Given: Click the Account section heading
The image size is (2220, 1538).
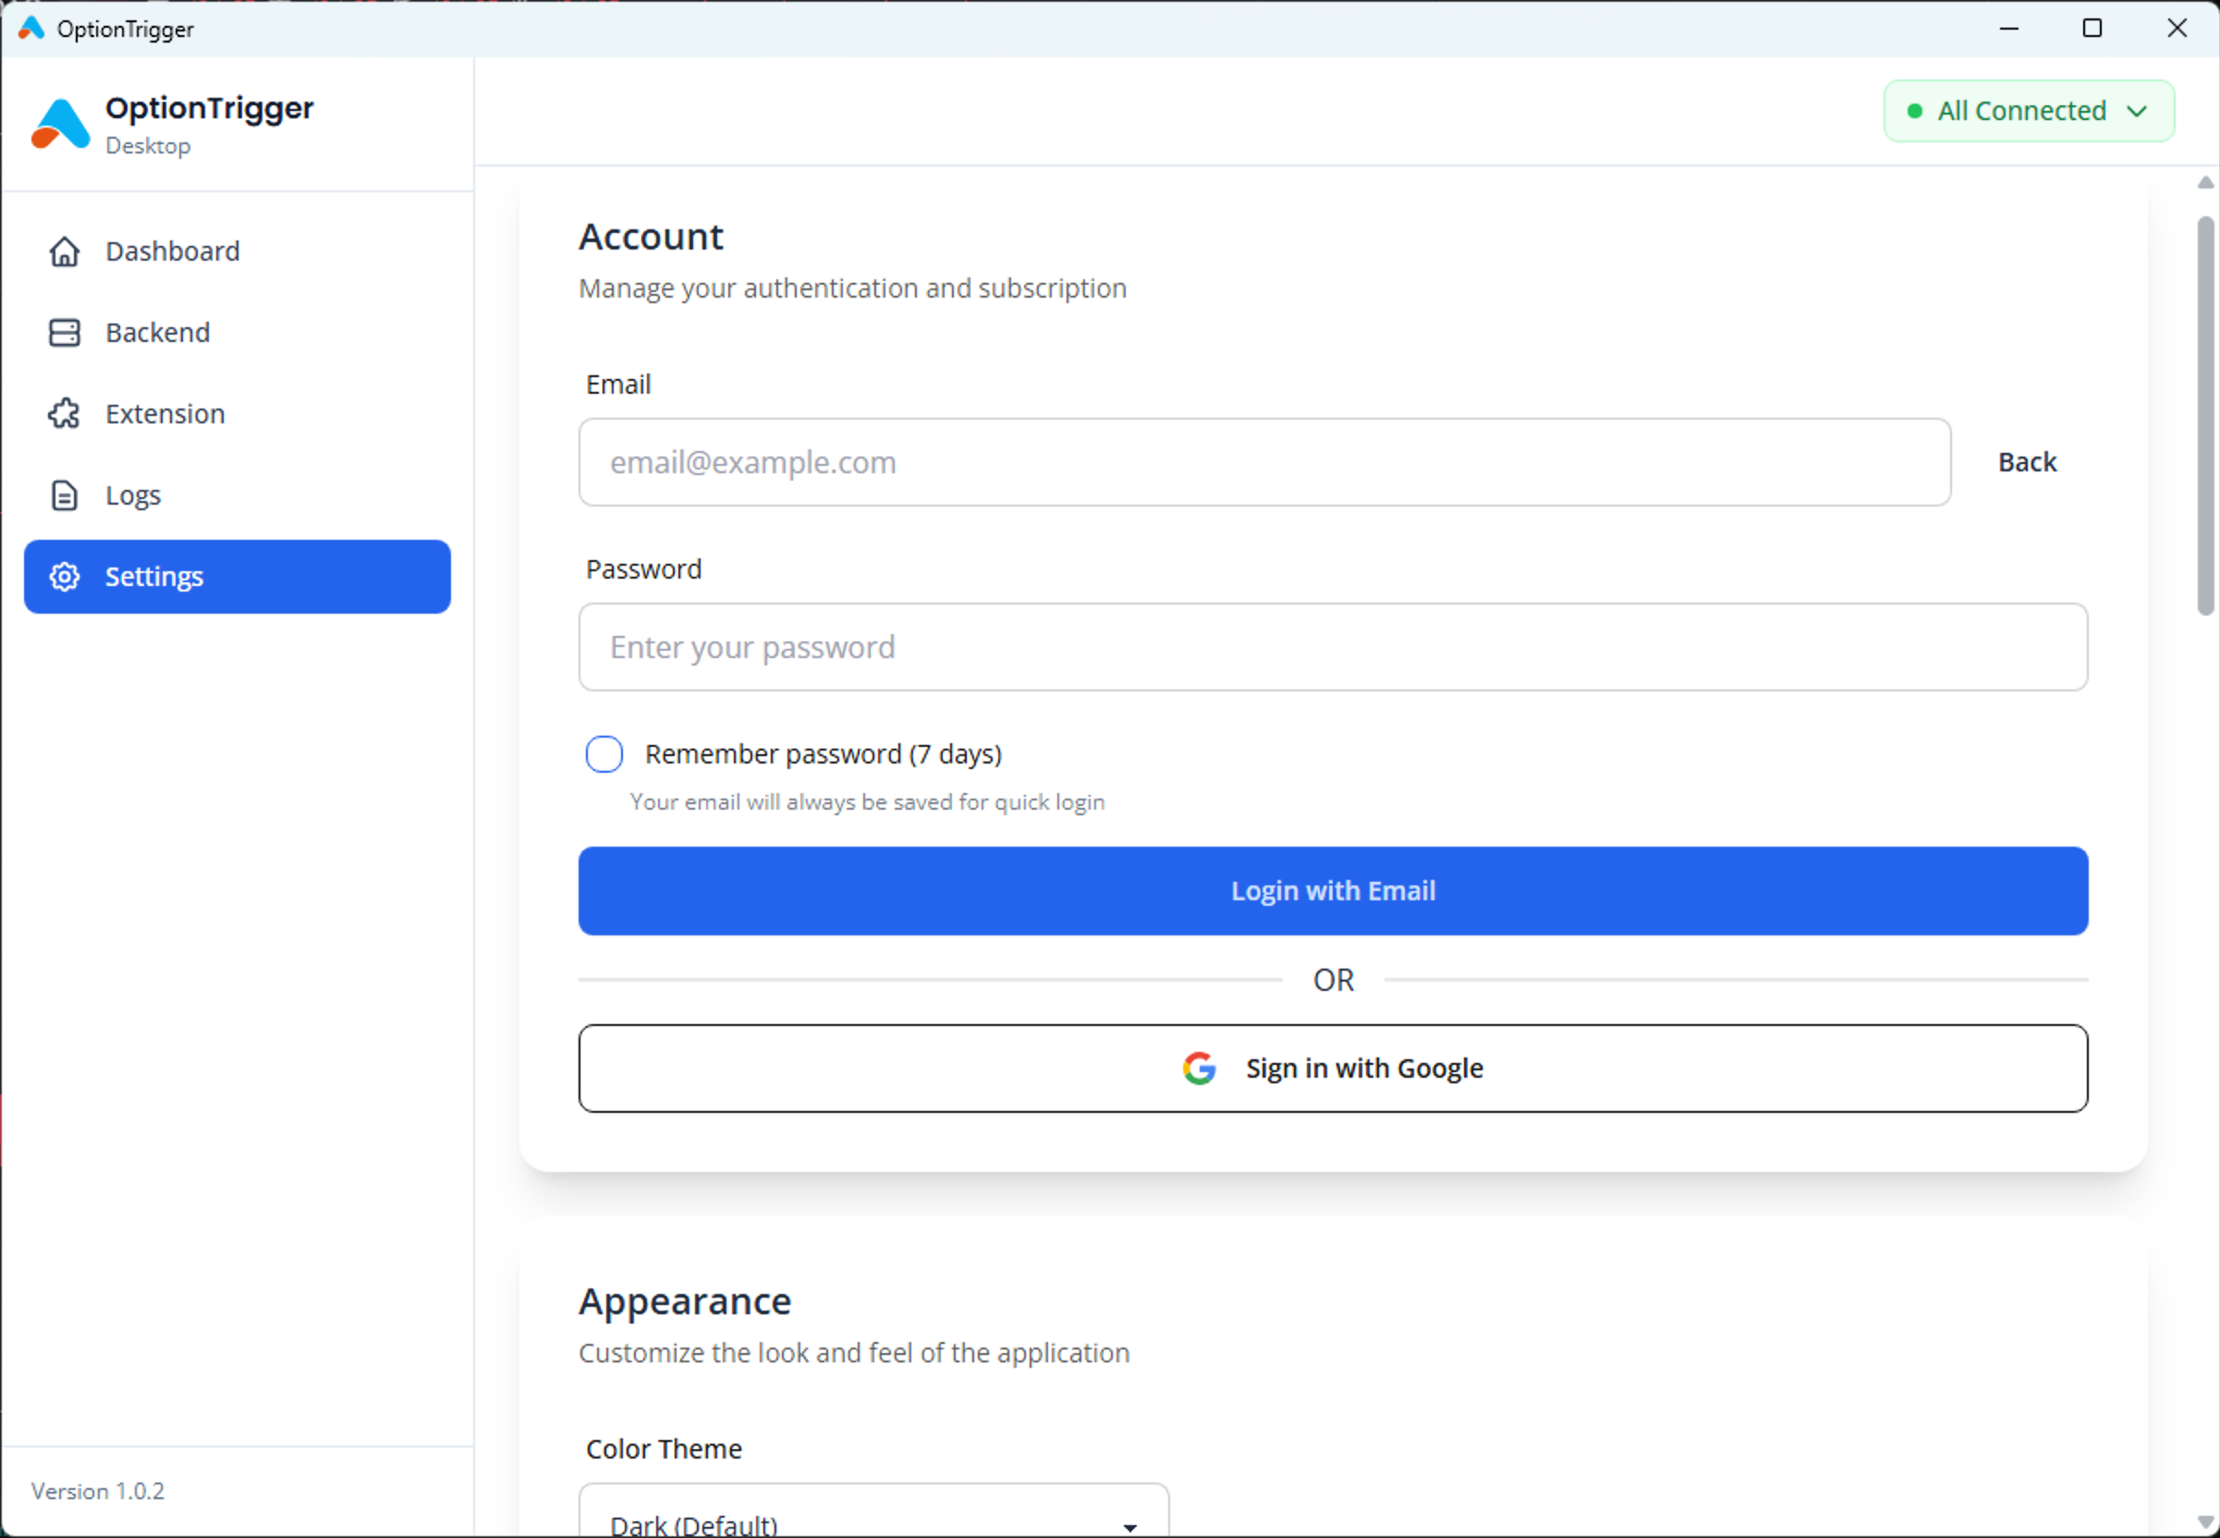Looking at the screenshot, I should tap(651, 237).
